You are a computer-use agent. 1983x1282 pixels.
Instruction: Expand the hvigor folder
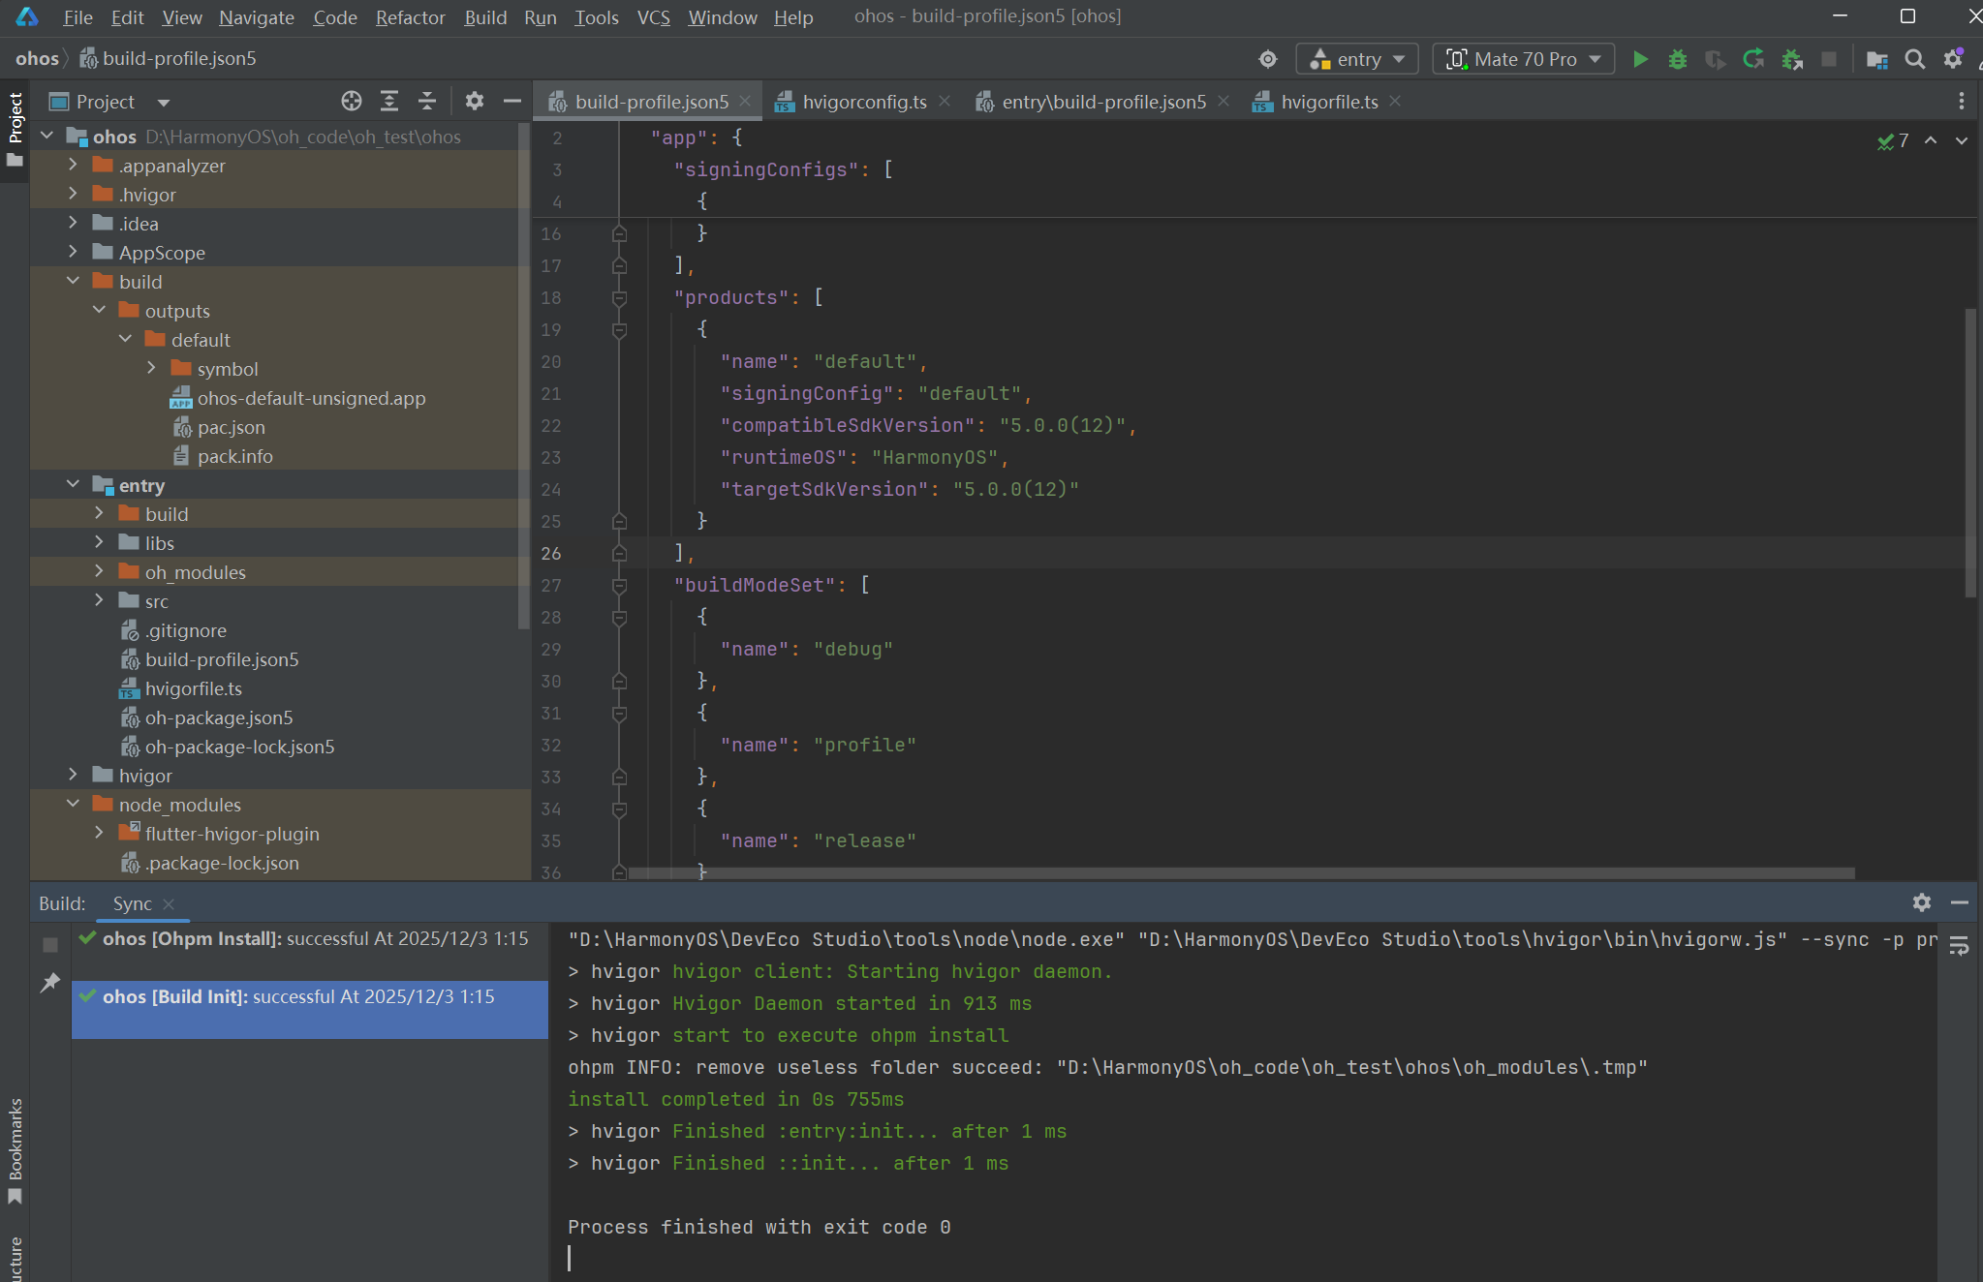(x=73, y=775)
